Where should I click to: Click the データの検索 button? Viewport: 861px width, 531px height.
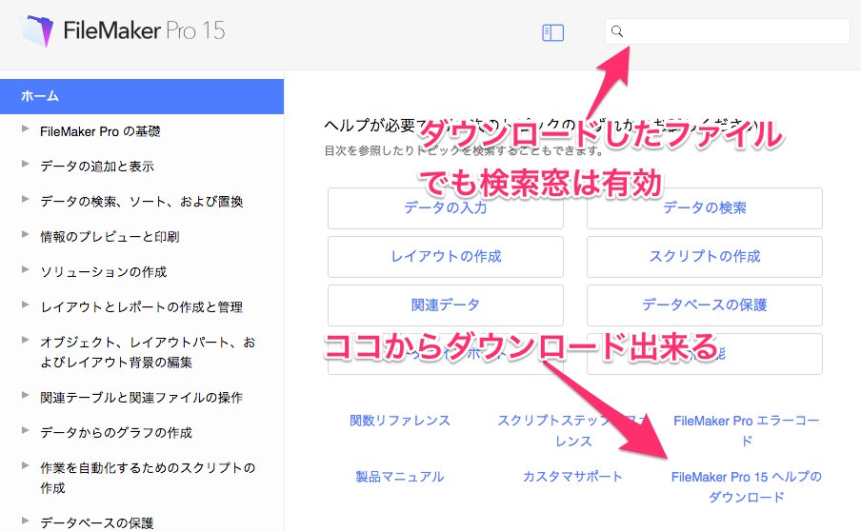[705, 208]
